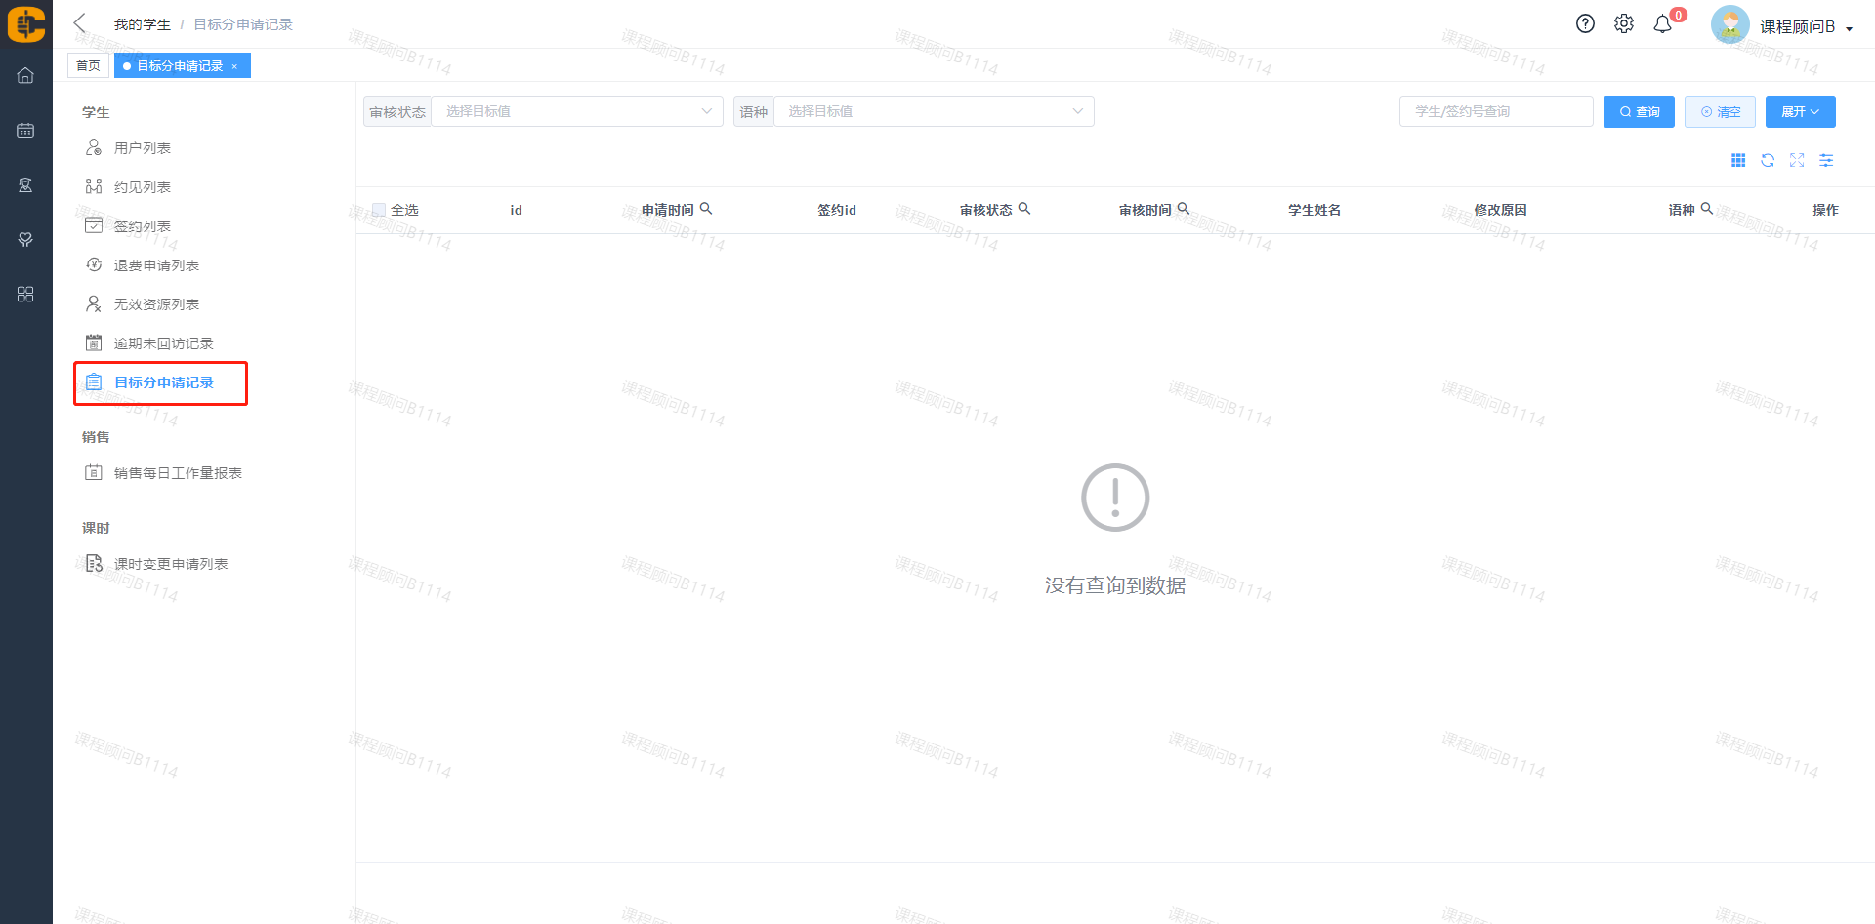1875x924 pixels.
Task: Click the search icon beside 申请时间 column
Action: tap(706, 209)
